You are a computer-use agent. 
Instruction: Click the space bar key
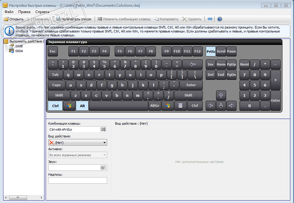[118, 106]
